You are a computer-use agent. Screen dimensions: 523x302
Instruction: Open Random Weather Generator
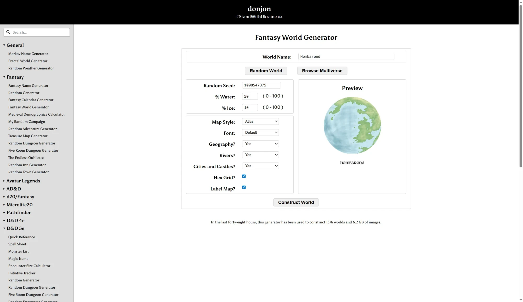pyautogui.click(x=31, y=68)
